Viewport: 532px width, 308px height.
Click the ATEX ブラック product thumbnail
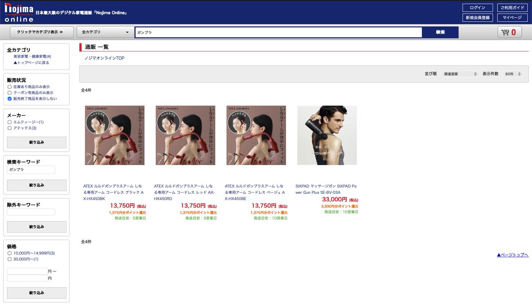point(114,135)
